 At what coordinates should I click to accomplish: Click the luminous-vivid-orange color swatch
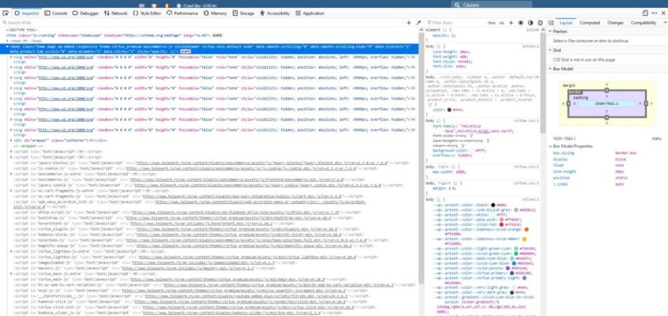[x=527, y=229]
